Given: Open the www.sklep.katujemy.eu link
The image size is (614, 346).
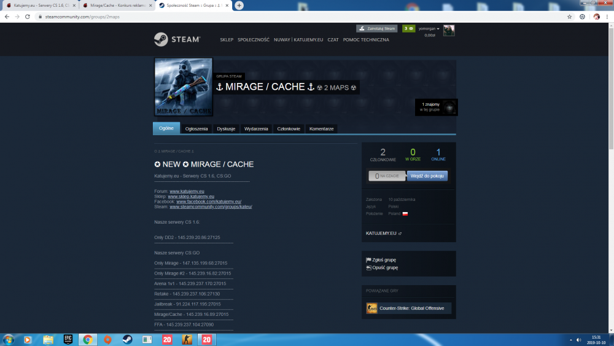Looking at the screenshot, I should pyautogui.click(x=191, y=196).
